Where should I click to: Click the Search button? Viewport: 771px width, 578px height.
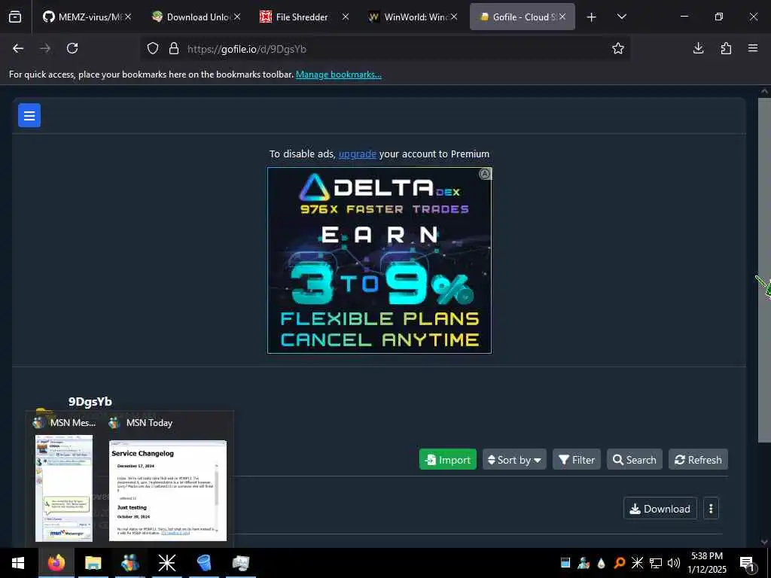tap(634, 460)
